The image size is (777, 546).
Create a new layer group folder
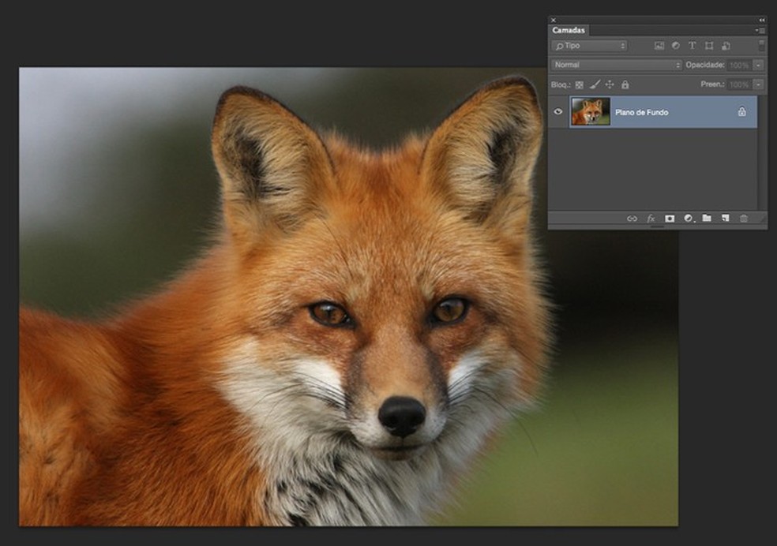[x=707, y=219]
